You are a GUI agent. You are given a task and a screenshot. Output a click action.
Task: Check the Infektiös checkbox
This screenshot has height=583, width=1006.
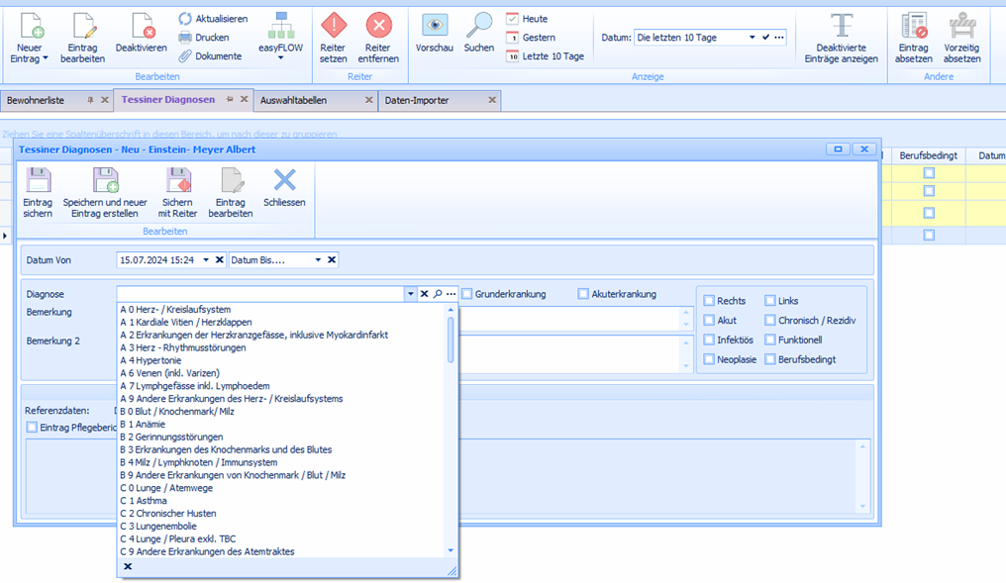pos(709,340)
